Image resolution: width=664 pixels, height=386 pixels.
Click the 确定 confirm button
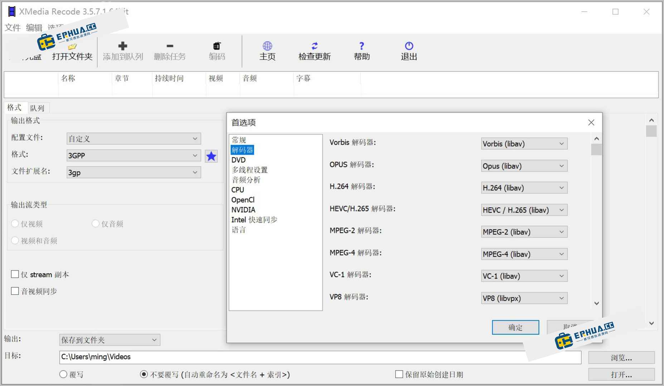515,327
